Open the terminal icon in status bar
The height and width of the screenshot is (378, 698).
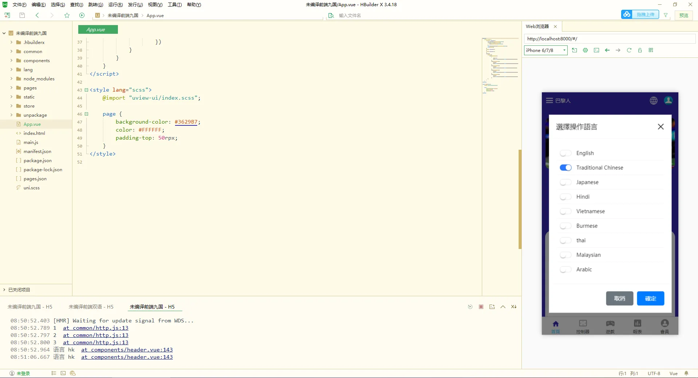(x=63, y=373)
